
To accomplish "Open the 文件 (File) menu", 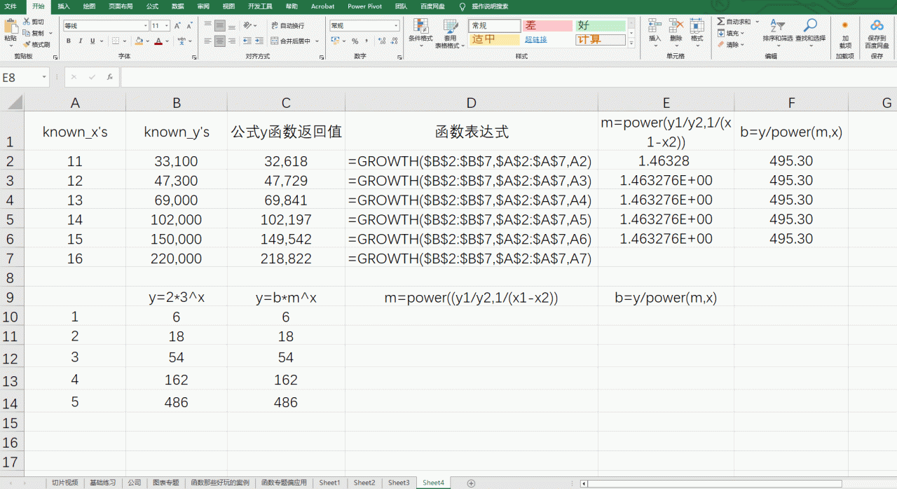I will point(11,6).
